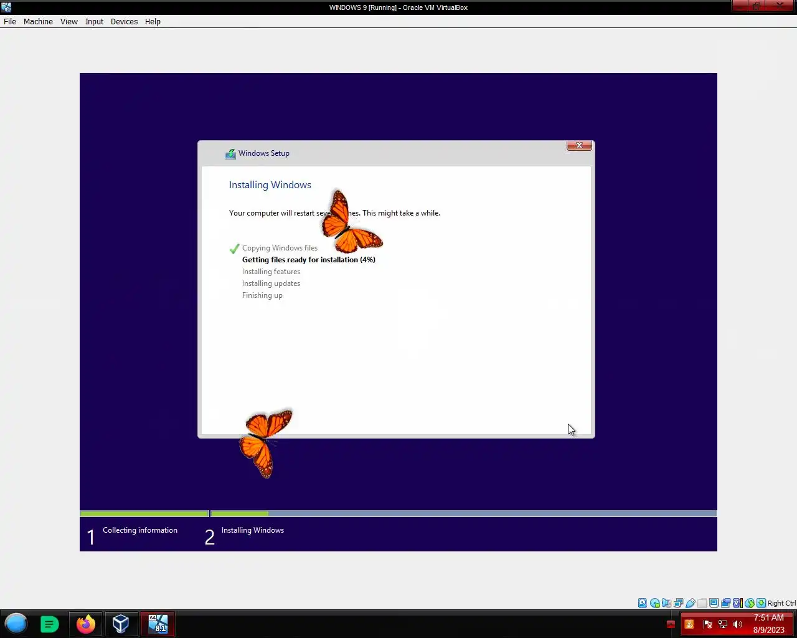797x638 pixels.
Task: Click the green checkmark beside Copying Windows files
Action: click(x=234, y=249)
